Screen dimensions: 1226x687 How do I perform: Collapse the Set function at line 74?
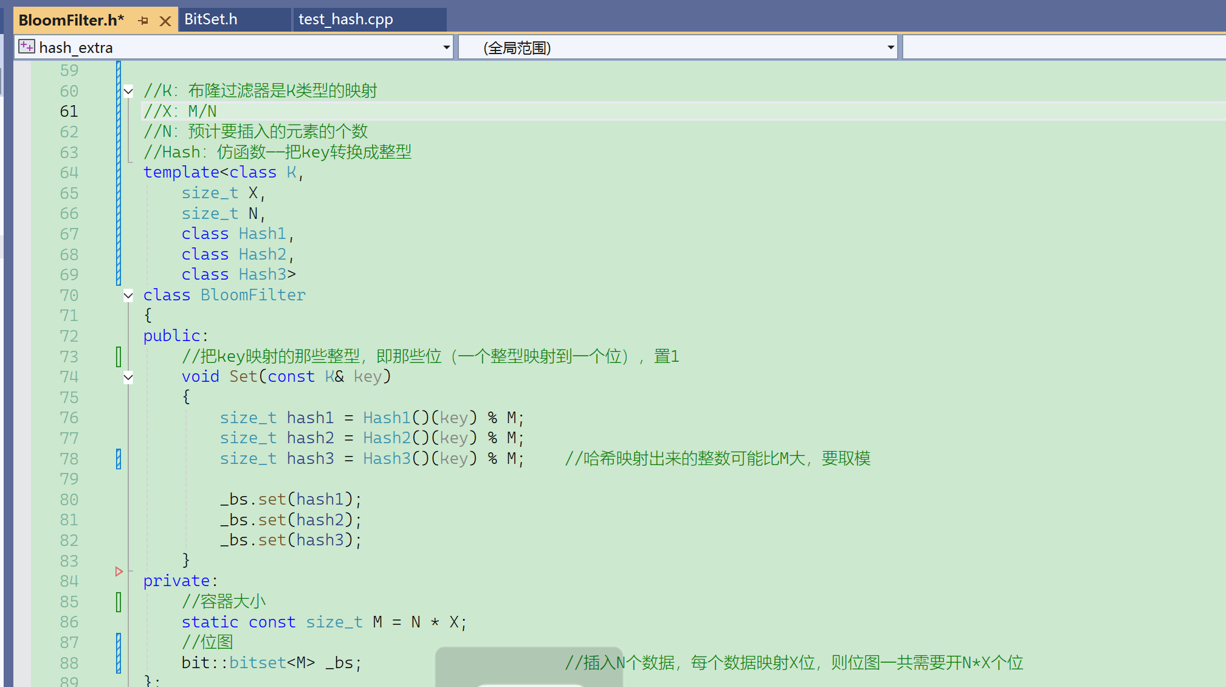(x=128, y=377)
